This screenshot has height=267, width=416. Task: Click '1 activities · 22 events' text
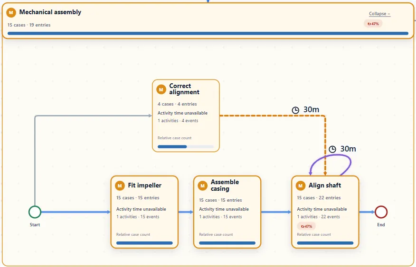318,217
